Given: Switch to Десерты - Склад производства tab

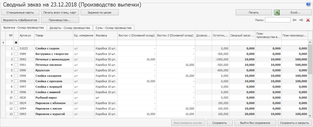Looking at the screenshot, I should pos(70,28).
